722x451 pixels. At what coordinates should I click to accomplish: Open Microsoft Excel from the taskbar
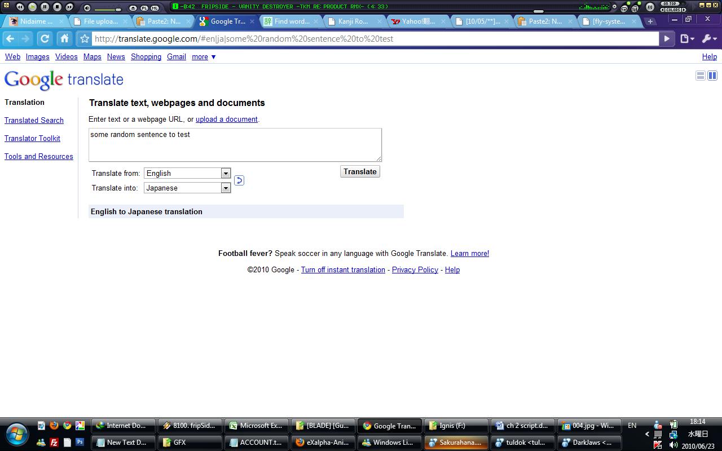coord(257,426)
